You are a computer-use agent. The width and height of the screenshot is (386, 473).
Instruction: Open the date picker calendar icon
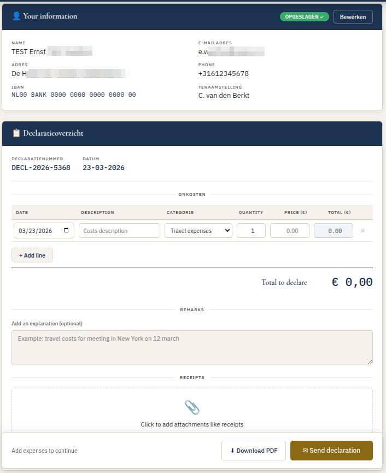click(x=66, y=230)
